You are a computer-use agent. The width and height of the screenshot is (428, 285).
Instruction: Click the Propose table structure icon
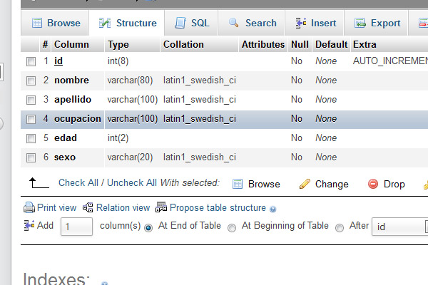[x=161, y=208]
